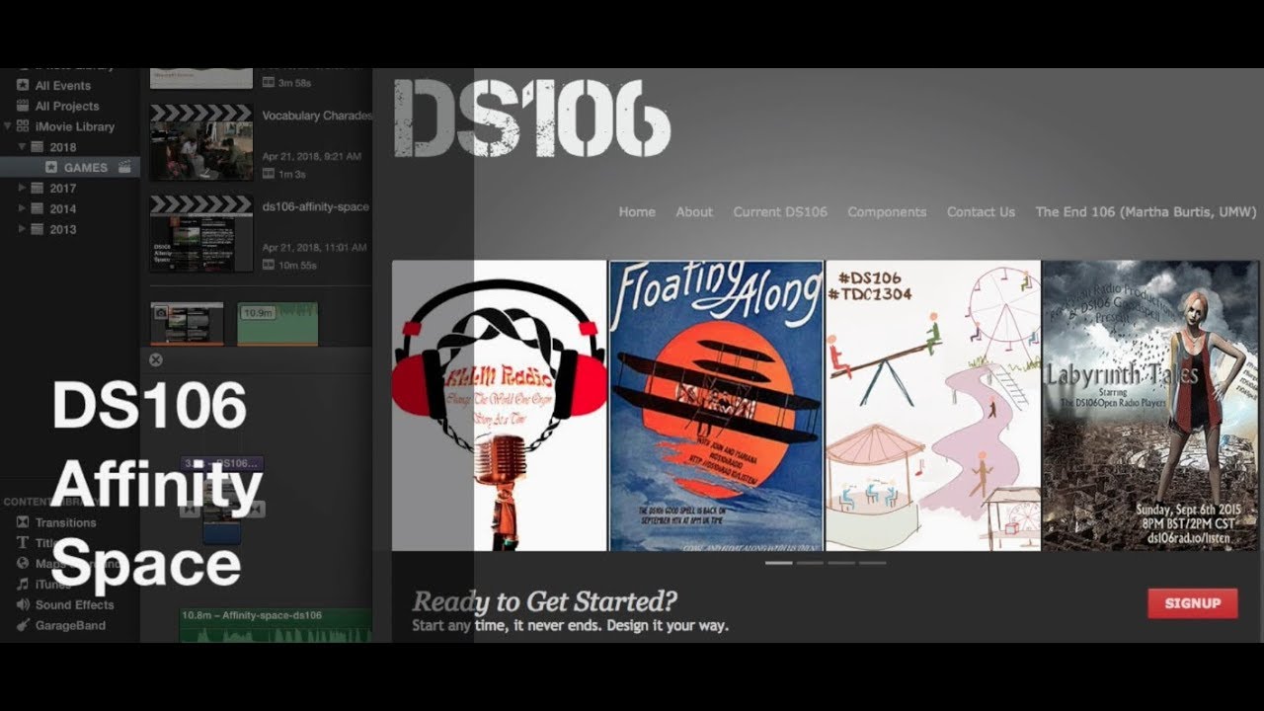Close the timeline with the X button
The height and width of the screenshot is (711, 1264).
click(155, 359)
